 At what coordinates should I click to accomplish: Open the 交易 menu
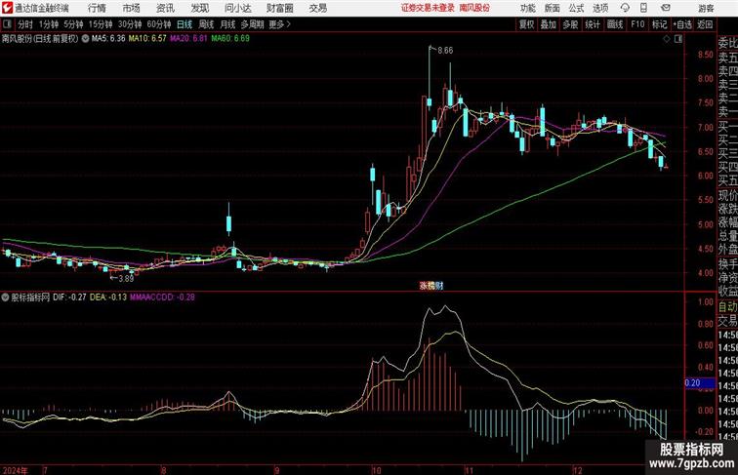(317, 8)
